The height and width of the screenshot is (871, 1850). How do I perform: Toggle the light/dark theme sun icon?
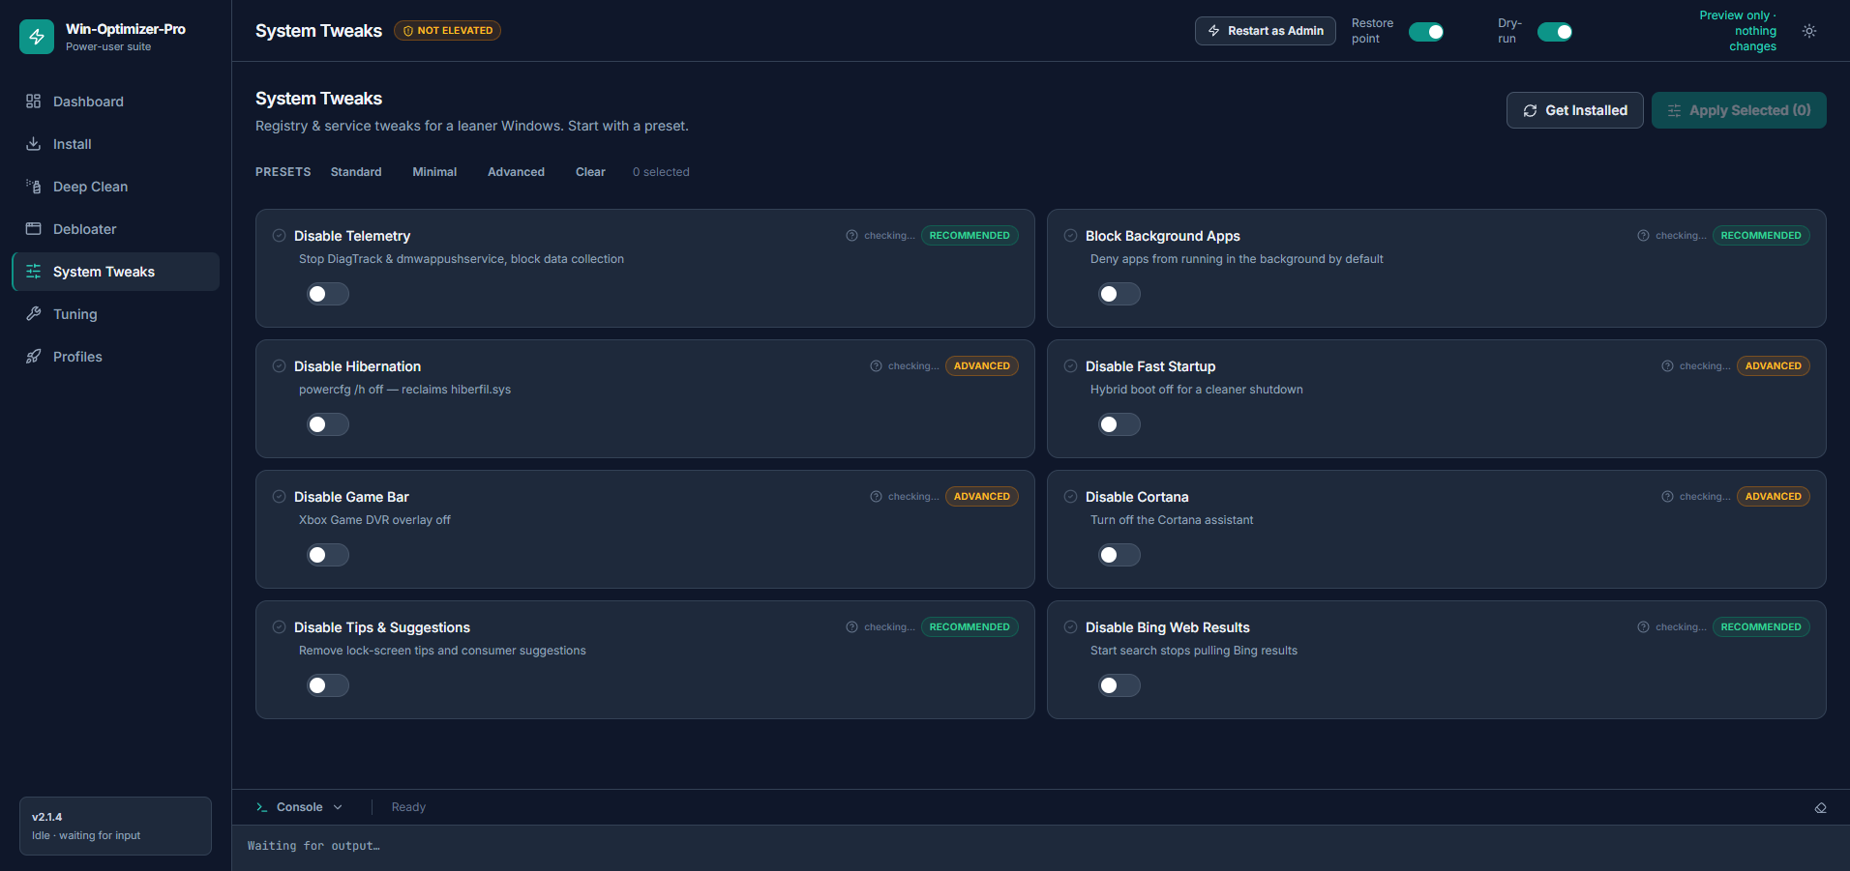[1809, 31]
